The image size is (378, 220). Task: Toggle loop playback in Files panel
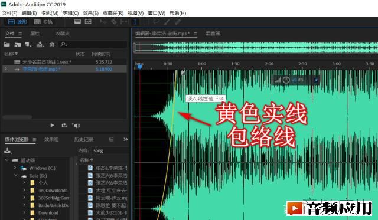tap(64, 125)
